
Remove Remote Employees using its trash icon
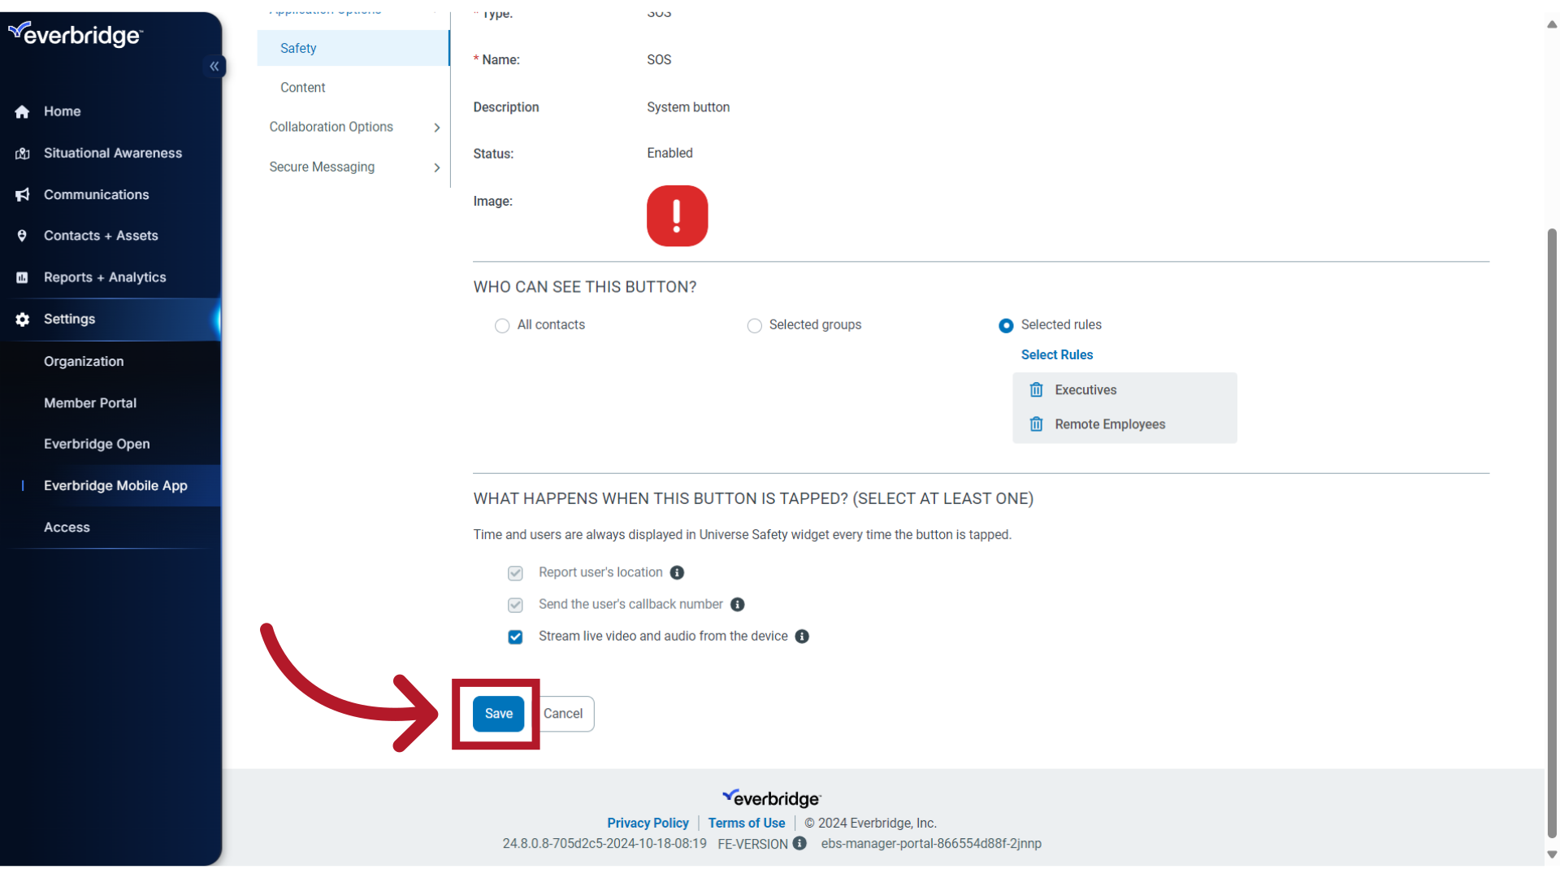1036,424
